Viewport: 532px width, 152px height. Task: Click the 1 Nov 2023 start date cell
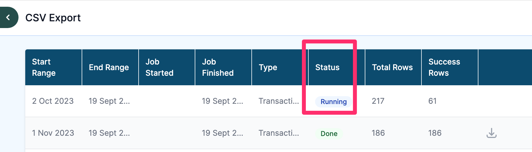pyautogui.click(x=53, y=133)
